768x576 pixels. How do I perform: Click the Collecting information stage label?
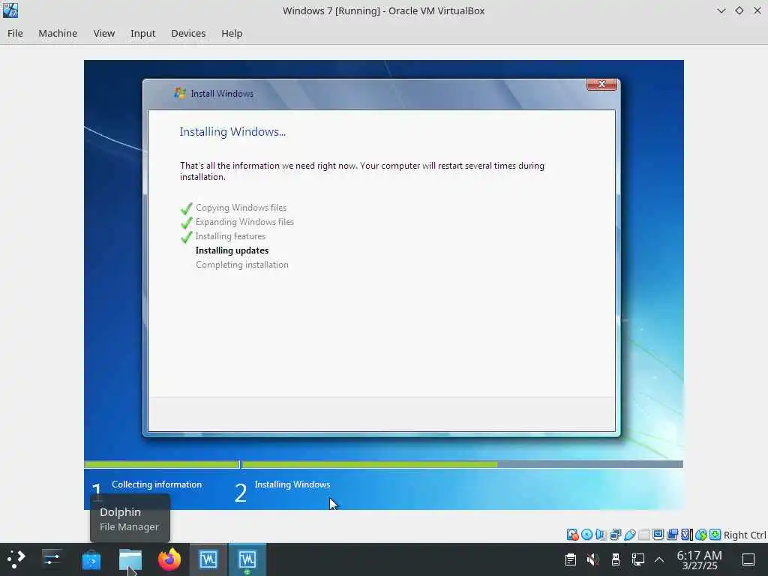click(x=157, y=484)
